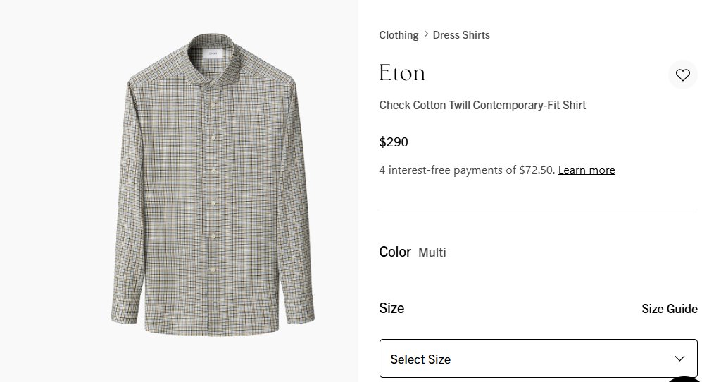Click the Color heading
The width and height of the screenshot is (702, 382).
[395, 252]
